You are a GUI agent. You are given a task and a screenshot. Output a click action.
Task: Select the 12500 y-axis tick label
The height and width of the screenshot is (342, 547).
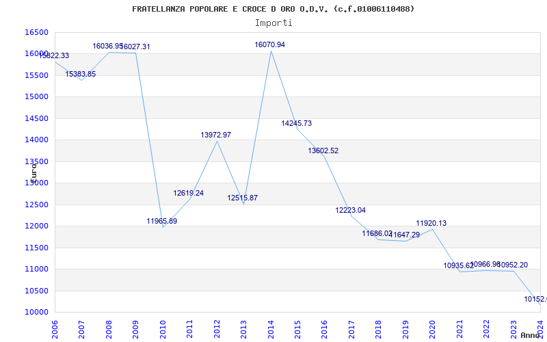point(36,205)
